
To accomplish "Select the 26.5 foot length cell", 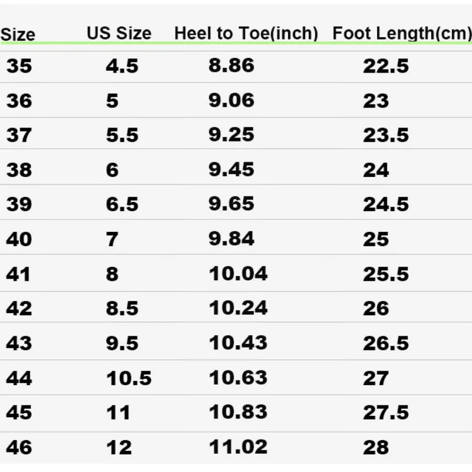I will pyautogui.click(x=386, y=343).
